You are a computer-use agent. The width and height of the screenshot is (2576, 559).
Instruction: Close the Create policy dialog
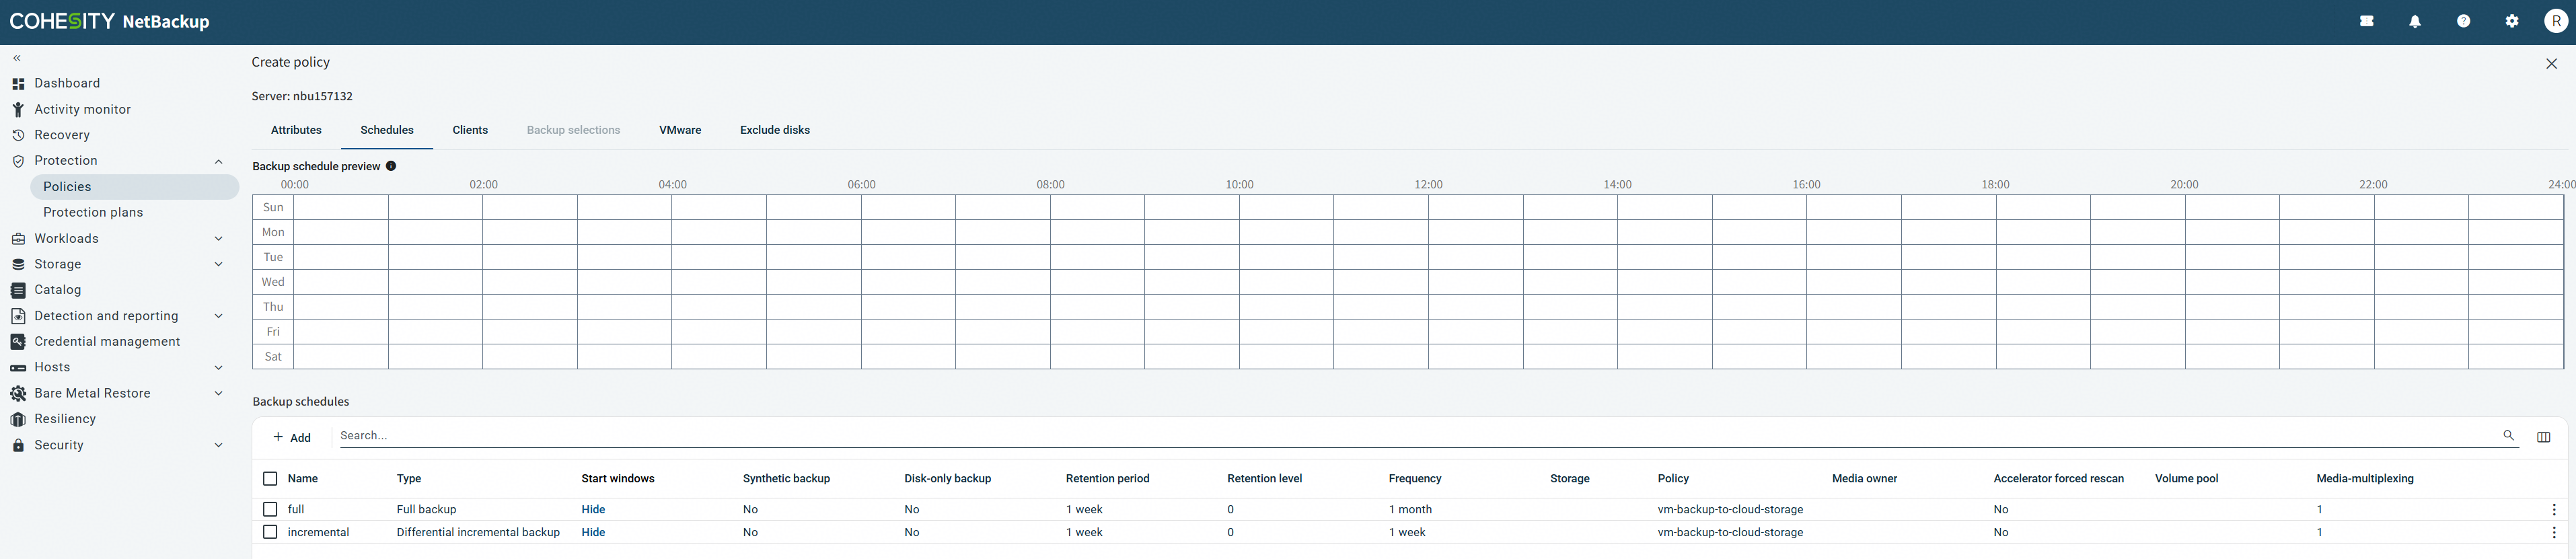click(x=2551, y=64)
